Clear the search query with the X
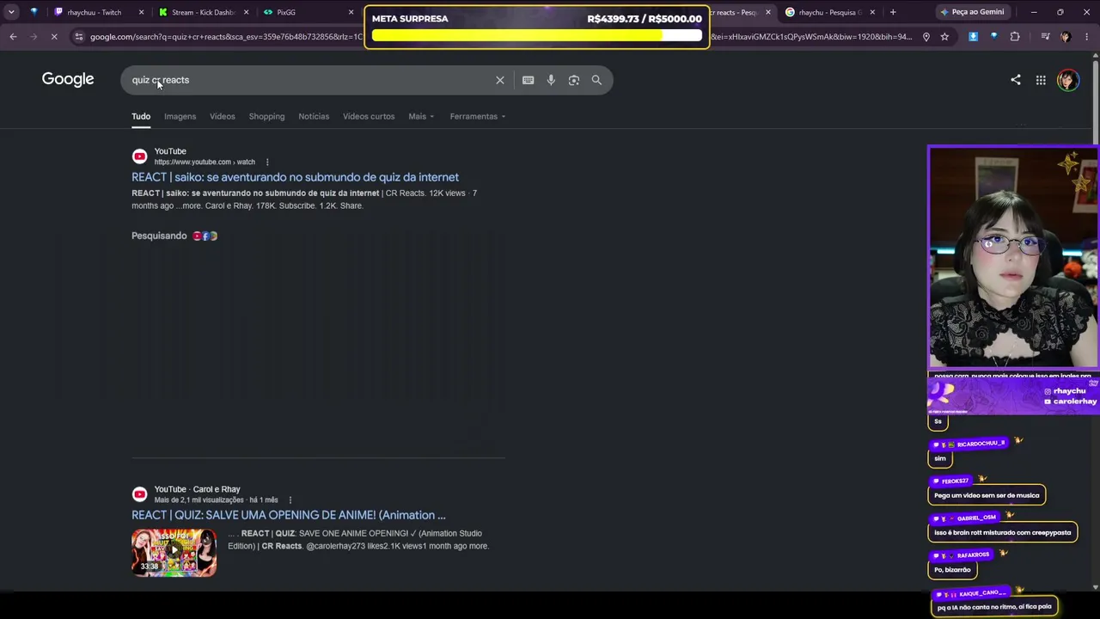 [x=500, y=80]
